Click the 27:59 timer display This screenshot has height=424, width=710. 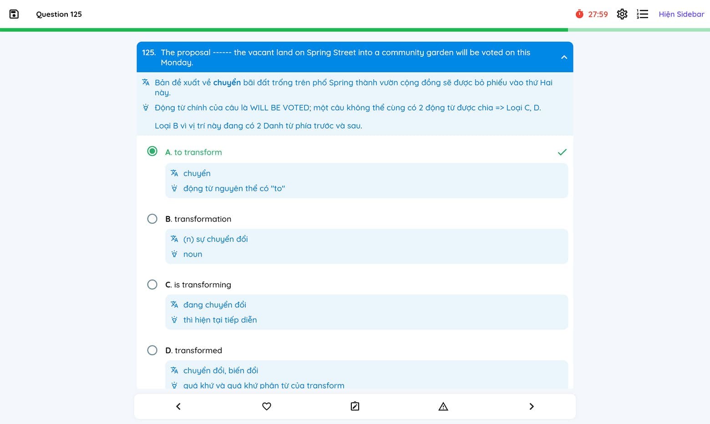coord(598,15)
